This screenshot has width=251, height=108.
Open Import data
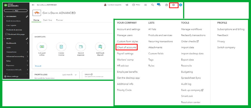point(187,47)
